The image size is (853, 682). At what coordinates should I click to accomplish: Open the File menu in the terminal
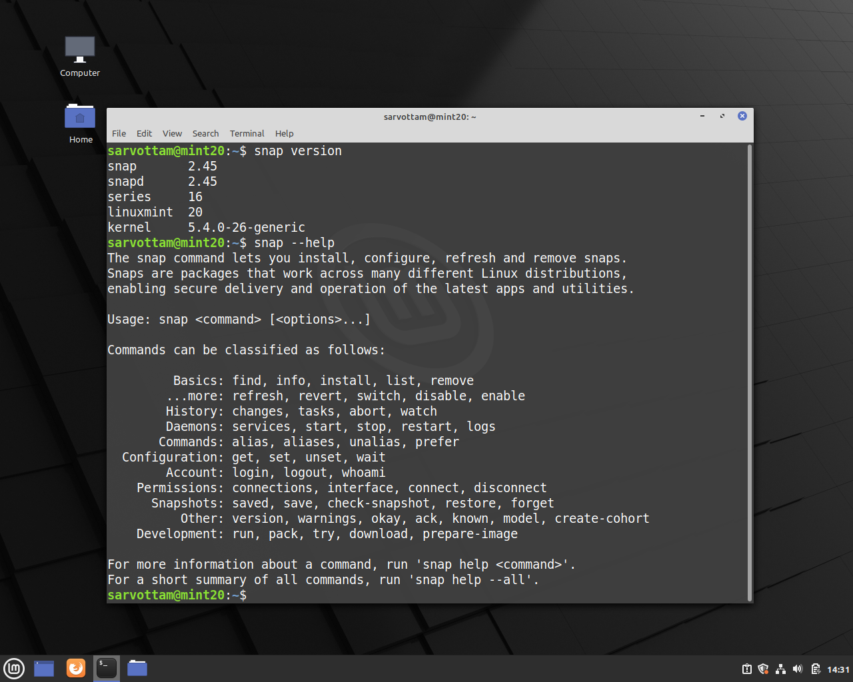(x=119, y=133)
